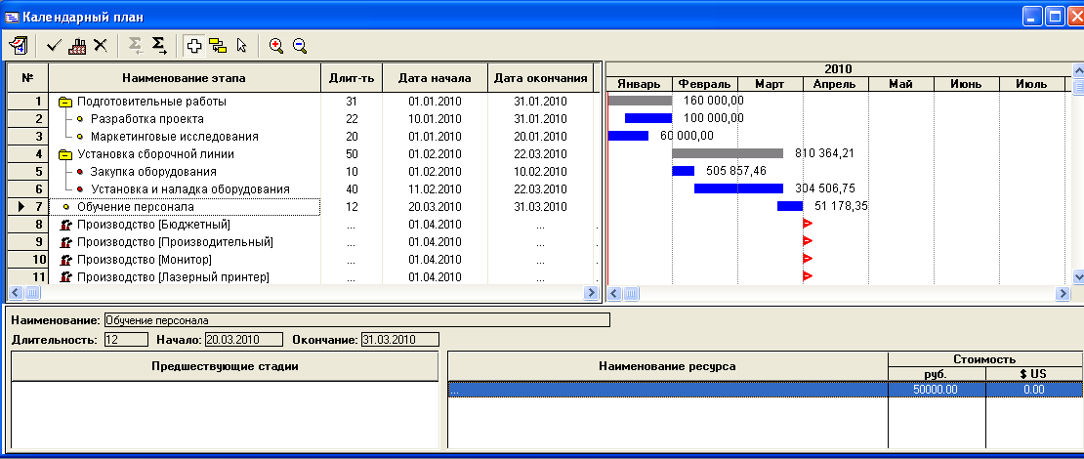Click Gantt chart horizontal scrollbar left arrow
The image size is (1084, 459).
tap(614, 294)
